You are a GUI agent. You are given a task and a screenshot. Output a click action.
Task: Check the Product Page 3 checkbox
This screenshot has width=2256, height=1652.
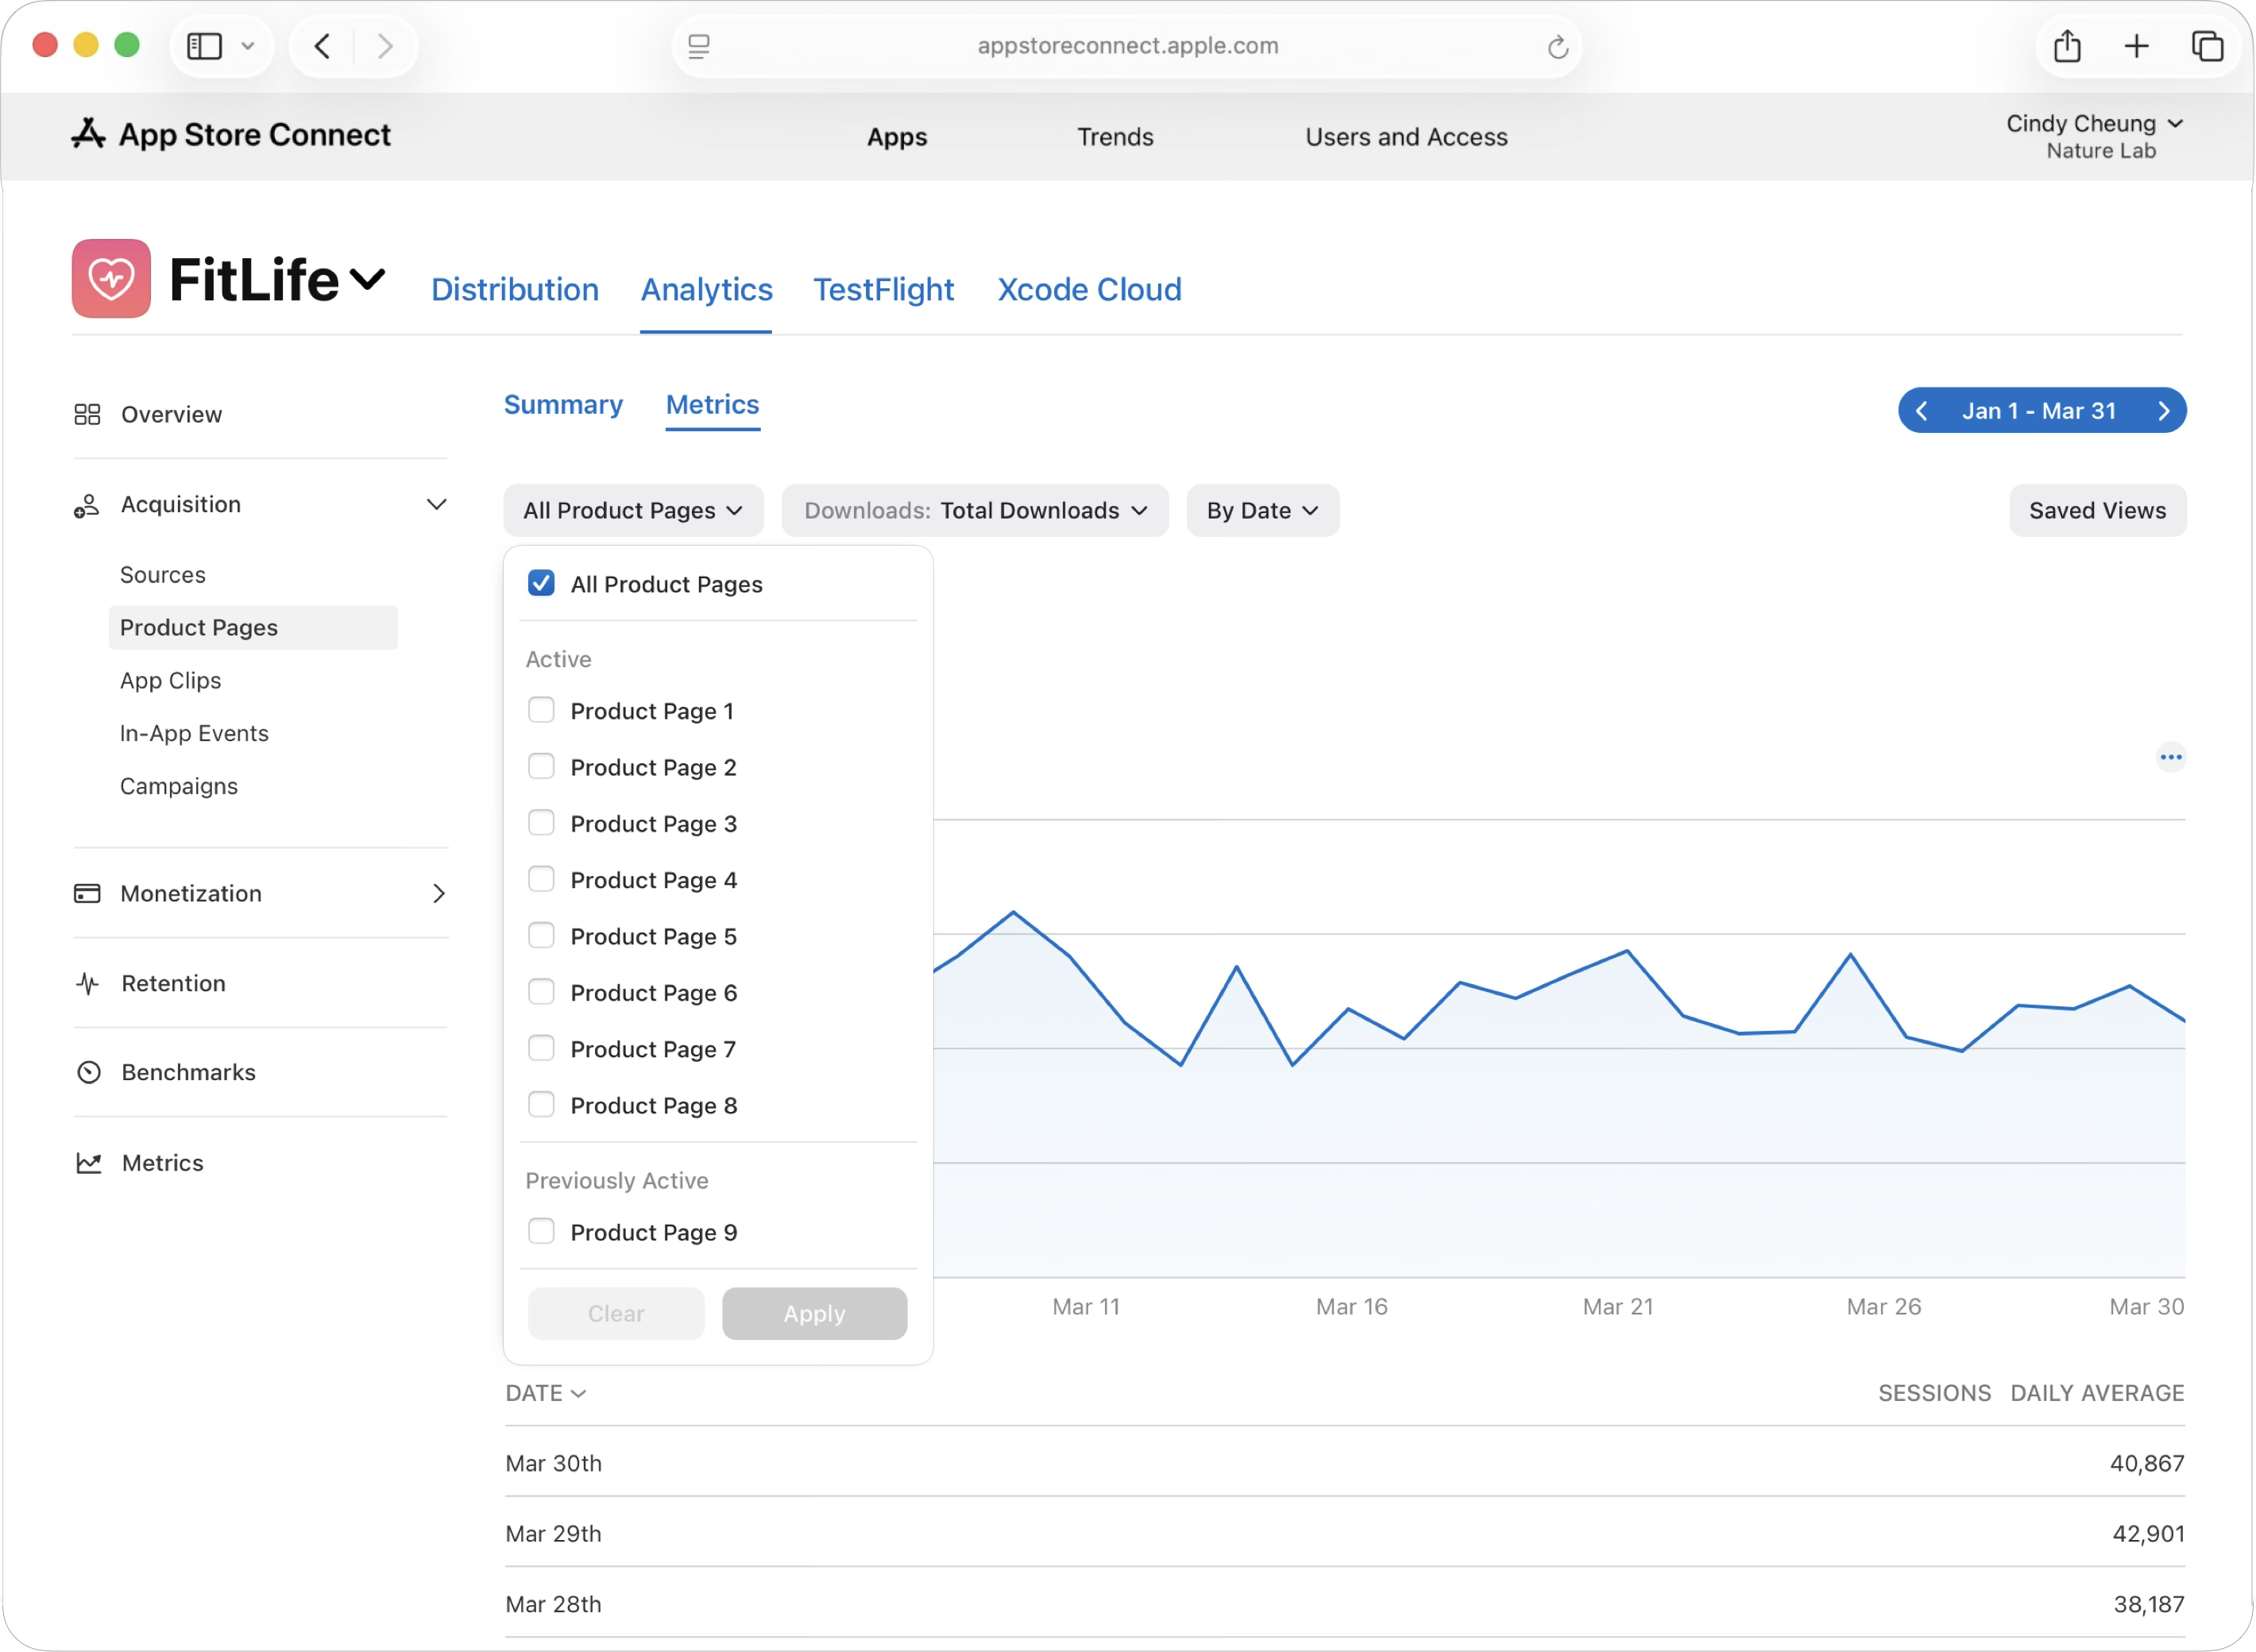tap(541, 823)
